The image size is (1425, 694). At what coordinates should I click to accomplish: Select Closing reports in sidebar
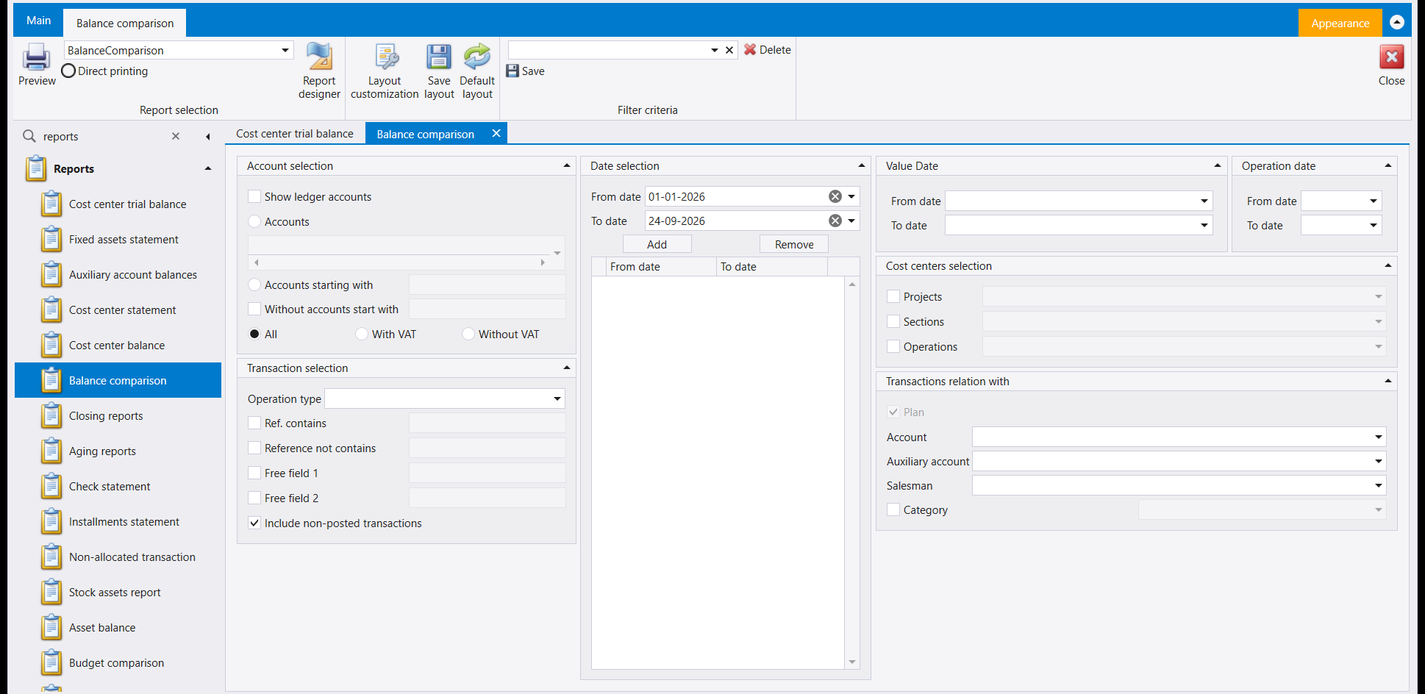point(106,416)
